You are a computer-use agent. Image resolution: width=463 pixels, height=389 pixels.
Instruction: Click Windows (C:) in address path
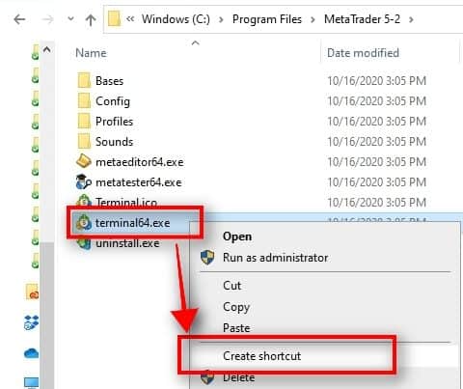(x=176, y=19)
